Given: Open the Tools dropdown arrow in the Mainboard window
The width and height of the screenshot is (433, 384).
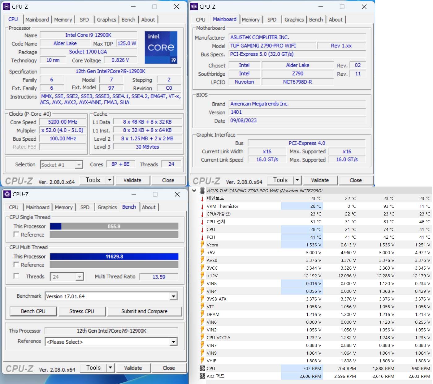Looking at the screenshot, I should click(x=297, y=180).
